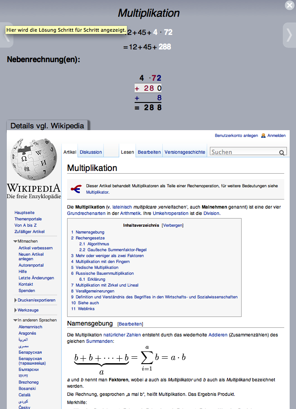Open the Arithmetik link
Screen dimensions: 296x409
coord(131,214)
